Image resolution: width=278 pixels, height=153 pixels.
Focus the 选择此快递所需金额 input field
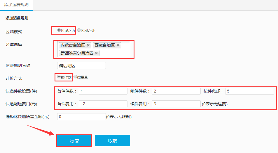pos(82,117)
